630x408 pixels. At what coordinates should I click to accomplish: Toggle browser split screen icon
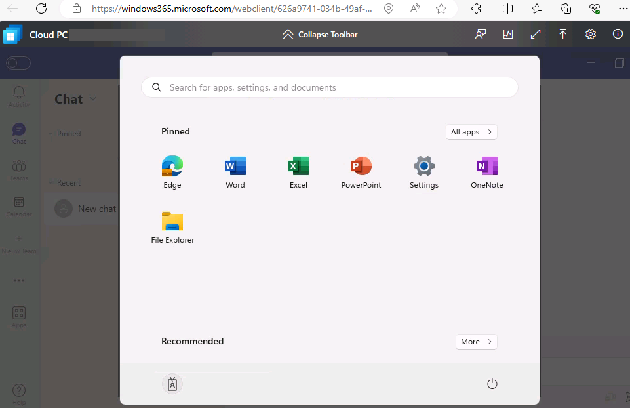[507, 9]
